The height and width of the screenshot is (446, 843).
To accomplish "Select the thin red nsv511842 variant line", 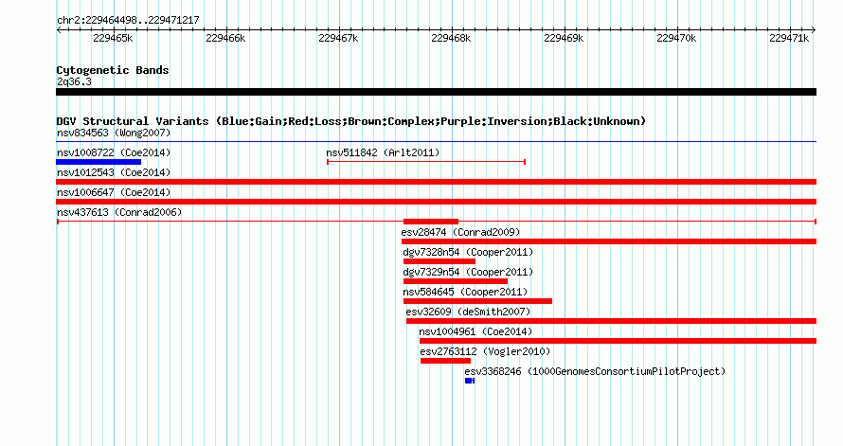I will [x=426, y=162].
